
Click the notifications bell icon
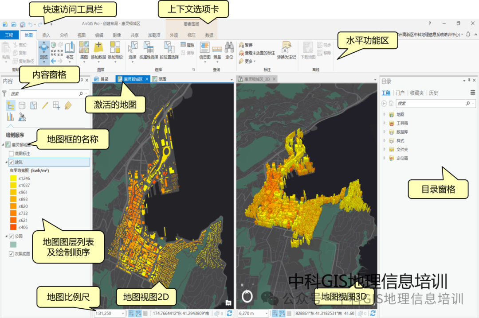click(468, 35)
